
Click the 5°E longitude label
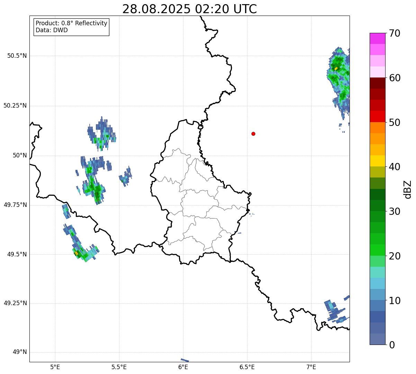click(x=55, y=367)
